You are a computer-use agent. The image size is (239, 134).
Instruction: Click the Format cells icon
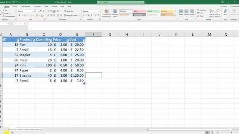click(192, 11)
